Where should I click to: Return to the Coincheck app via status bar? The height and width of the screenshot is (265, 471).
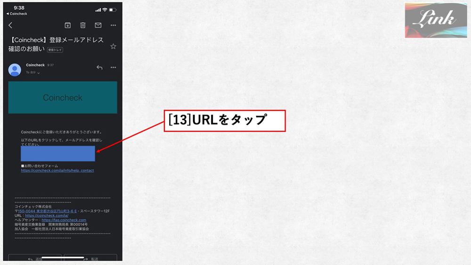pyautogui.click(x=17, y=14)
